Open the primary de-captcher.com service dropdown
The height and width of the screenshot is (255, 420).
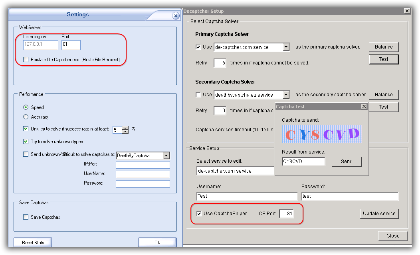[286, 47]
